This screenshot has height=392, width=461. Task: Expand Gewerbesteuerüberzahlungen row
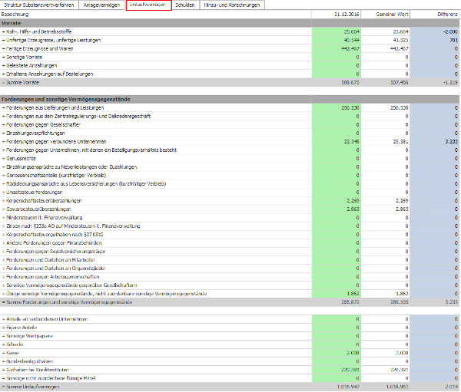4,209
